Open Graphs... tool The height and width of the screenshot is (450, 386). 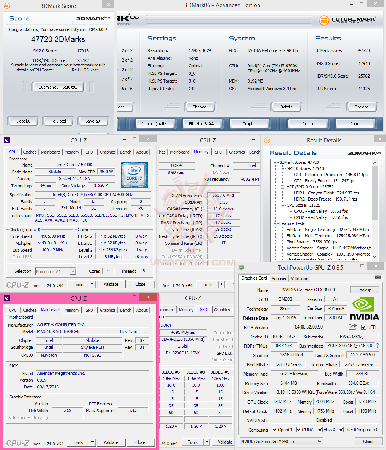pos(250,124)
